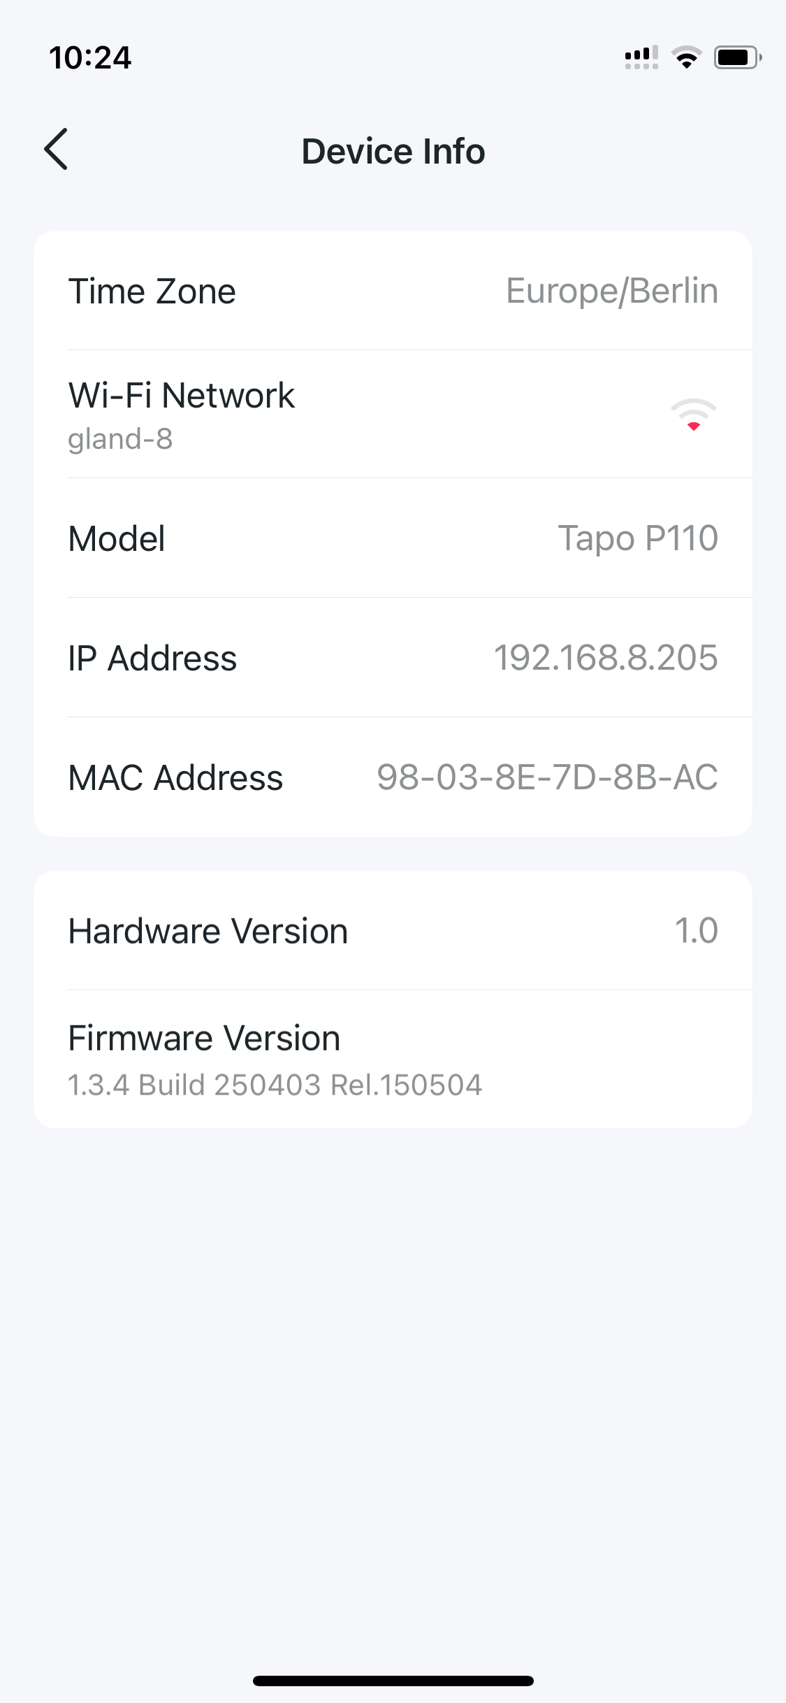Tap the IP Address label
The image size is (786, 1703).
152,659
